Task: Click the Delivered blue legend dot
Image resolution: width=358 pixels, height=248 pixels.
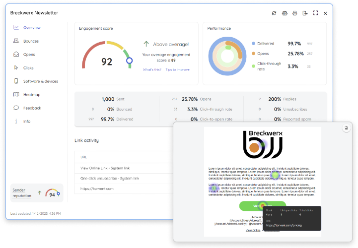Action: (253, 43)
